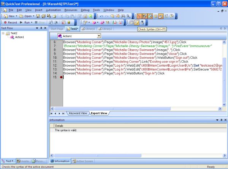Click the yellow Quality Center connection icon
Viewport: 228px width, 169px height.
(69, 22)
